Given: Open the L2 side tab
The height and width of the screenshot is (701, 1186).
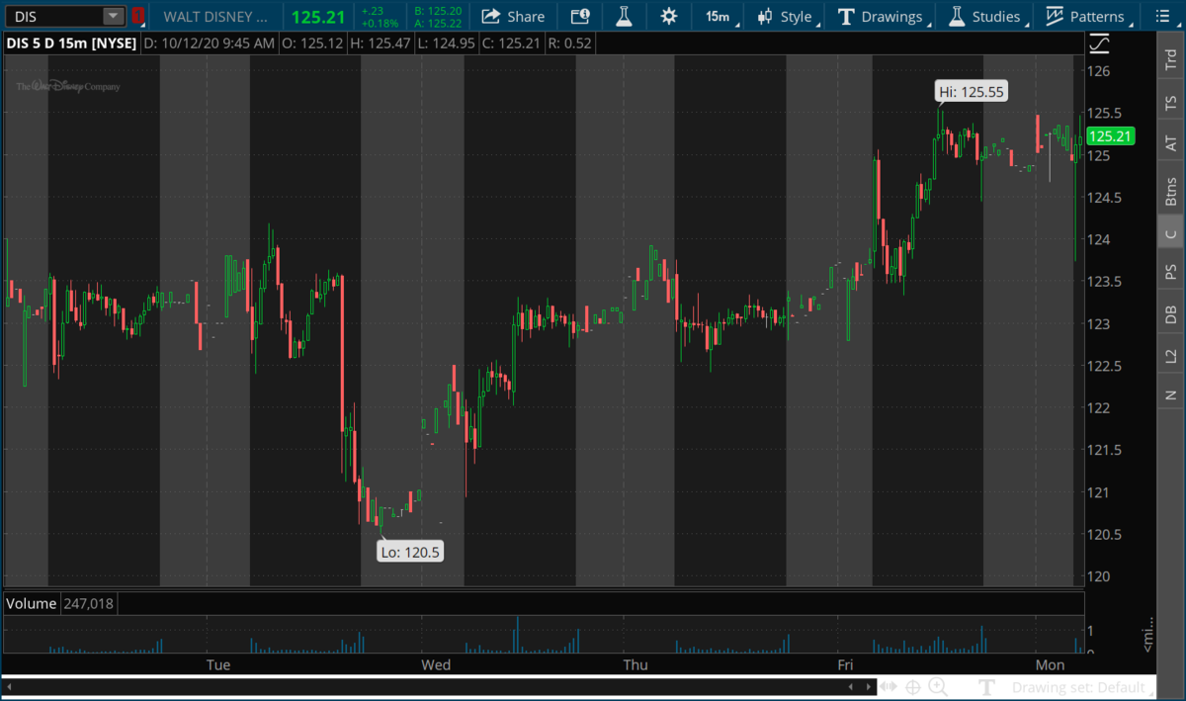Looking at the screenshot, I should [1170, 355].
